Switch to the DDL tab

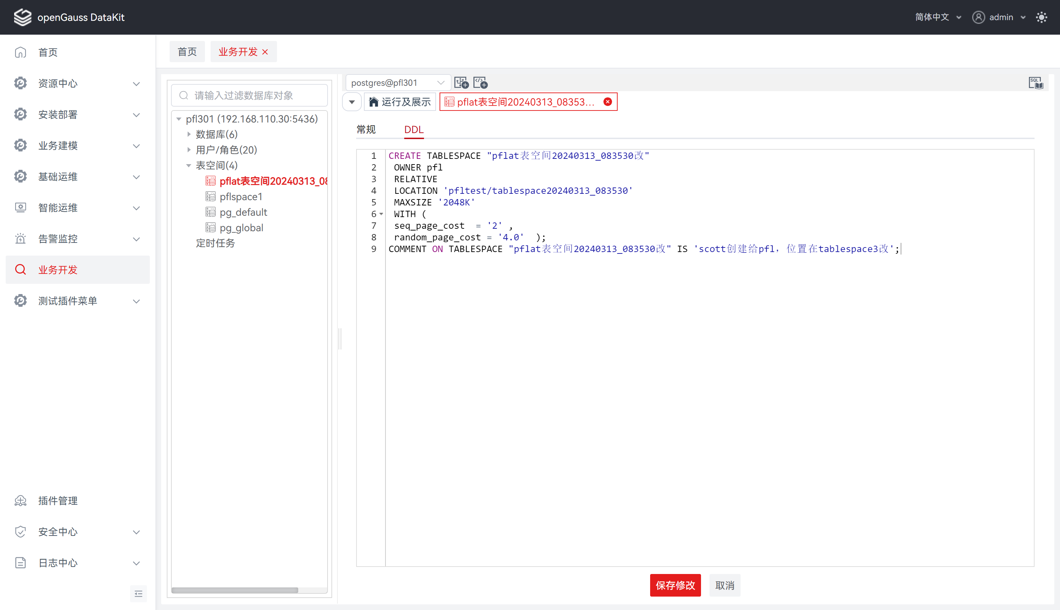click(414, 130)
